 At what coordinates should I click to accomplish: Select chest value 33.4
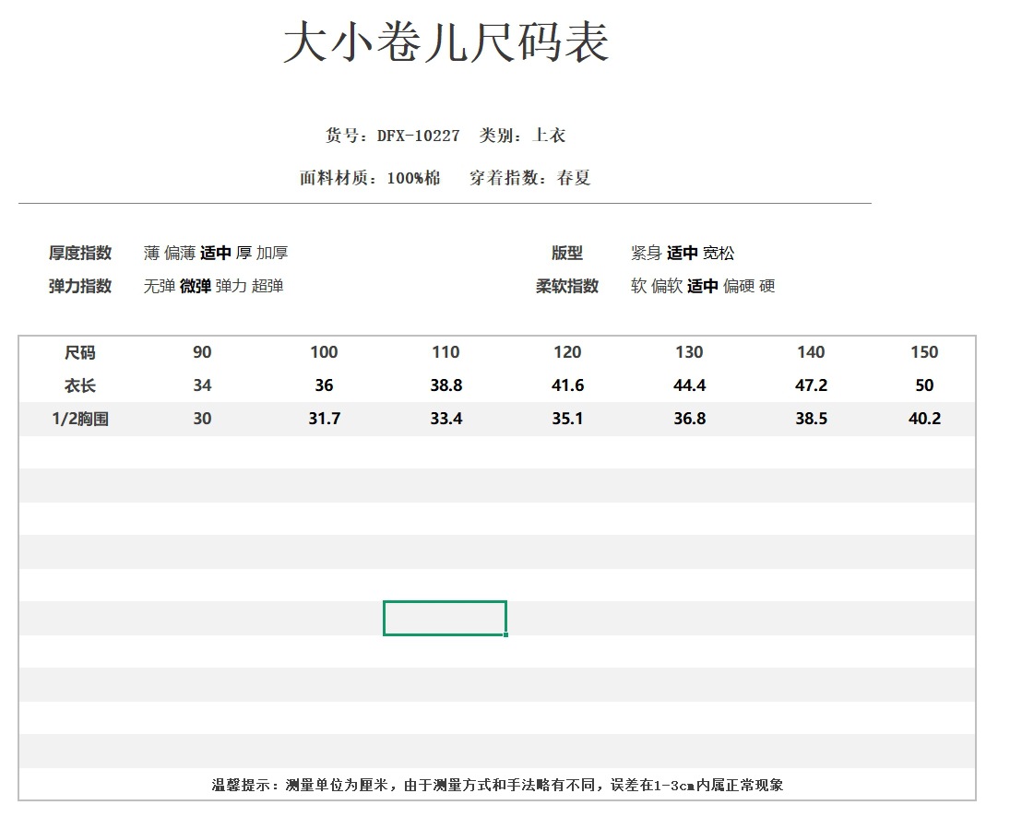(446, 420)
